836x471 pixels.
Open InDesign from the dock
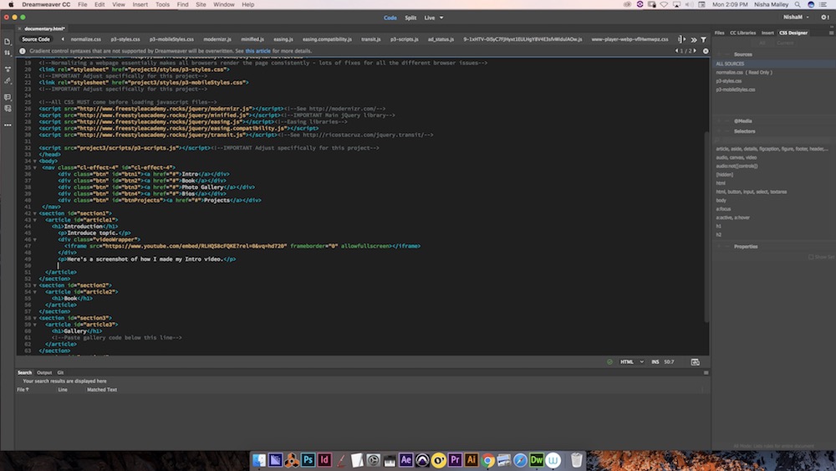[x=324, y=460]
